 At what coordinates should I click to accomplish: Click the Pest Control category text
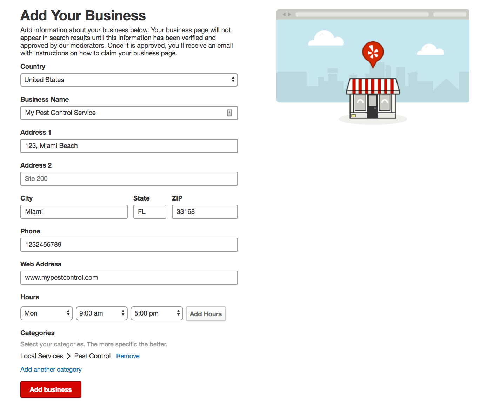point(92,356)
